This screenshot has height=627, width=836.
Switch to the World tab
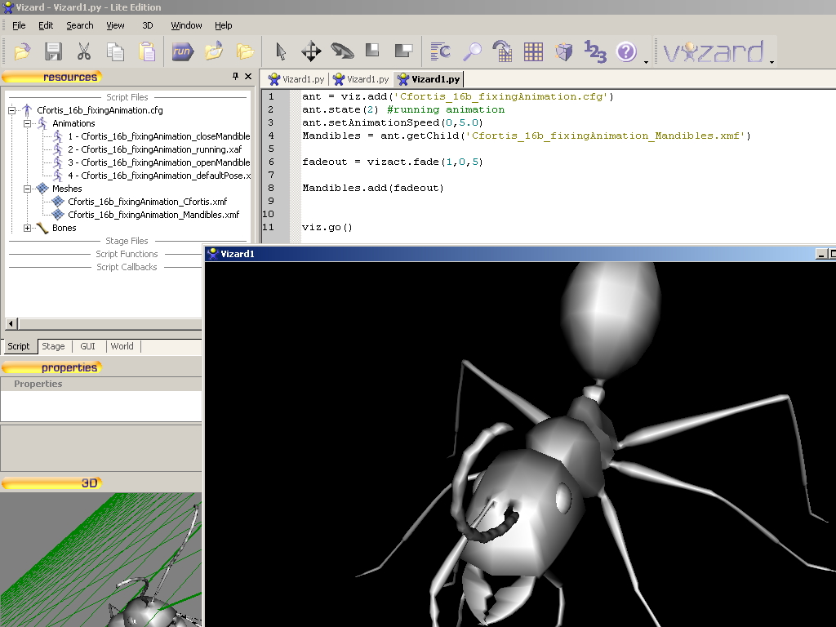tap(122, 346)
